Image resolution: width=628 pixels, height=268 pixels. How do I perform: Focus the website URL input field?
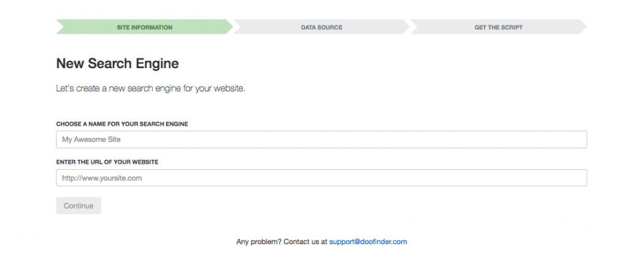click(x=321, y=178)
